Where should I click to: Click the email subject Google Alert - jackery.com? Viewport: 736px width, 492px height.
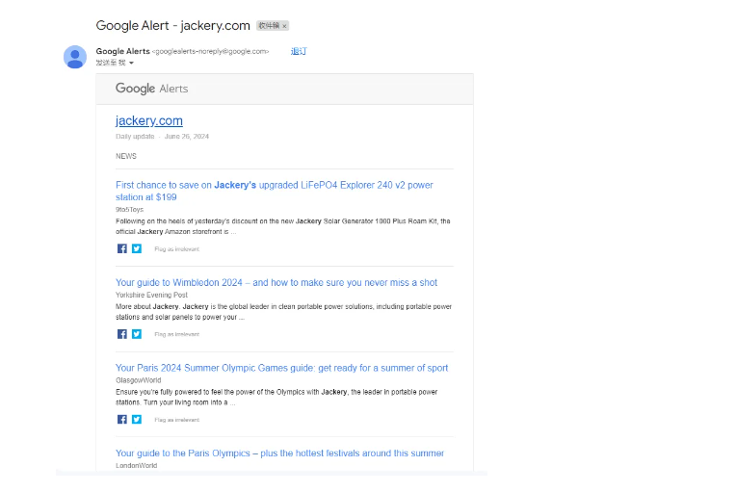pos(172,25)
